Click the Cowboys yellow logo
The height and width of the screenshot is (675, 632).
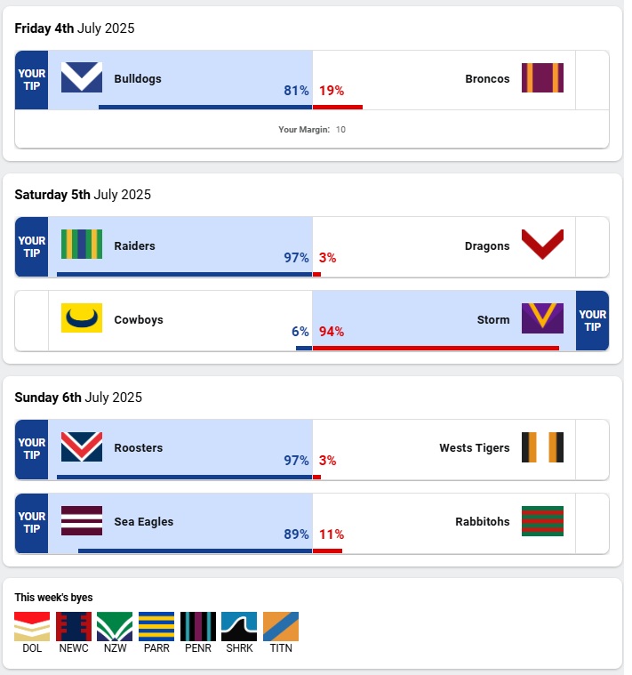(x=82, y=318)
